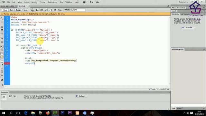Open the Site dropdown in application bar
Screen dimensions: 206x116
98,2
